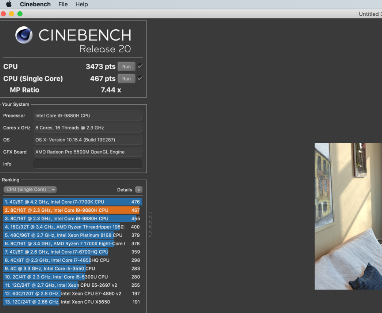Run the CPU multi-core benchmark
Image resolution: width=382 pixels, height=313 pixels.
(x=126, y=66)
